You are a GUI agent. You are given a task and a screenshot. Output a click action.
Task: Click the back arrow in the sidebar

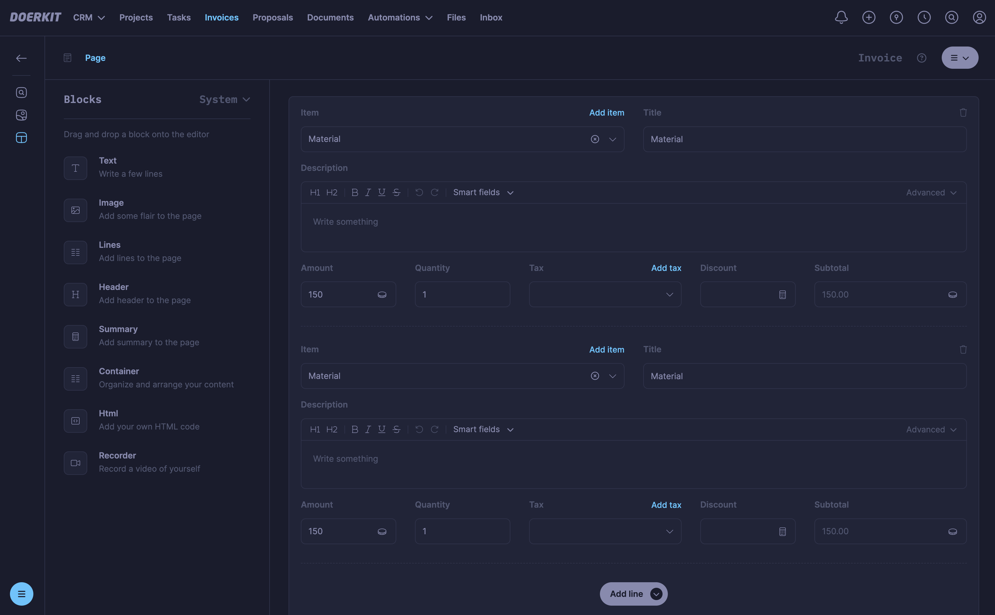coord(21,58)
